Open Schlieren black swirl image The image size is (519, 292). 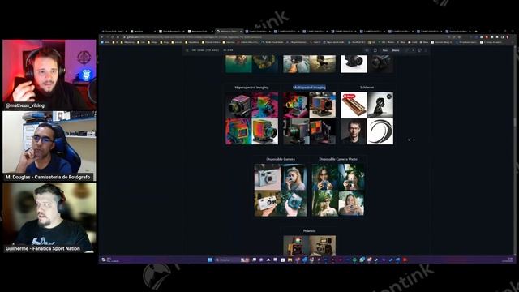pos(380,131)
